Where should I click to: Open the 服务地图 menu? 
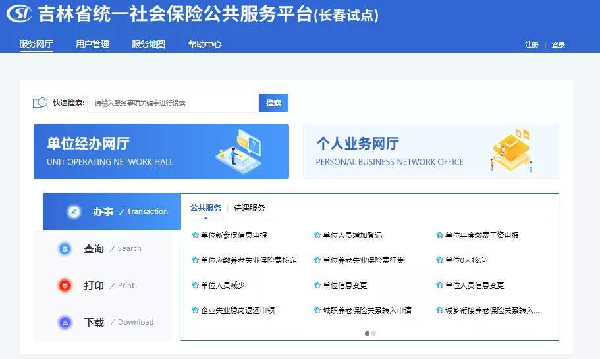point(148,45)
